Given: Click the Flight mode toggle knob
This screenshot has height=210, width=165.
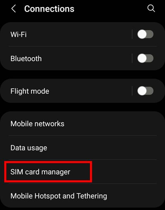Looking at the screenshot, I should (x=142, y=91).
